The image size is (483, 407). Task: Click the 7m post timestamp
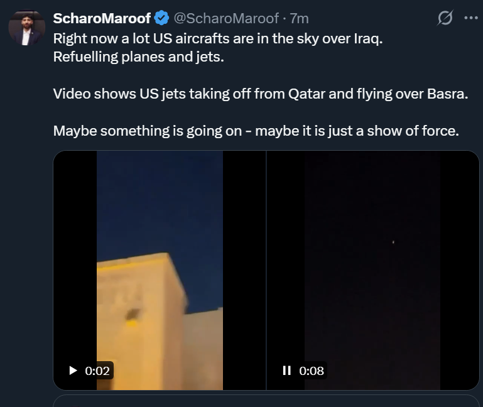[299, 18]
